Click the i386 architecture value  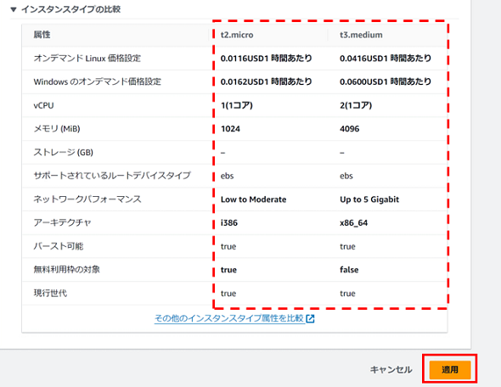click(x=229, y=222)
